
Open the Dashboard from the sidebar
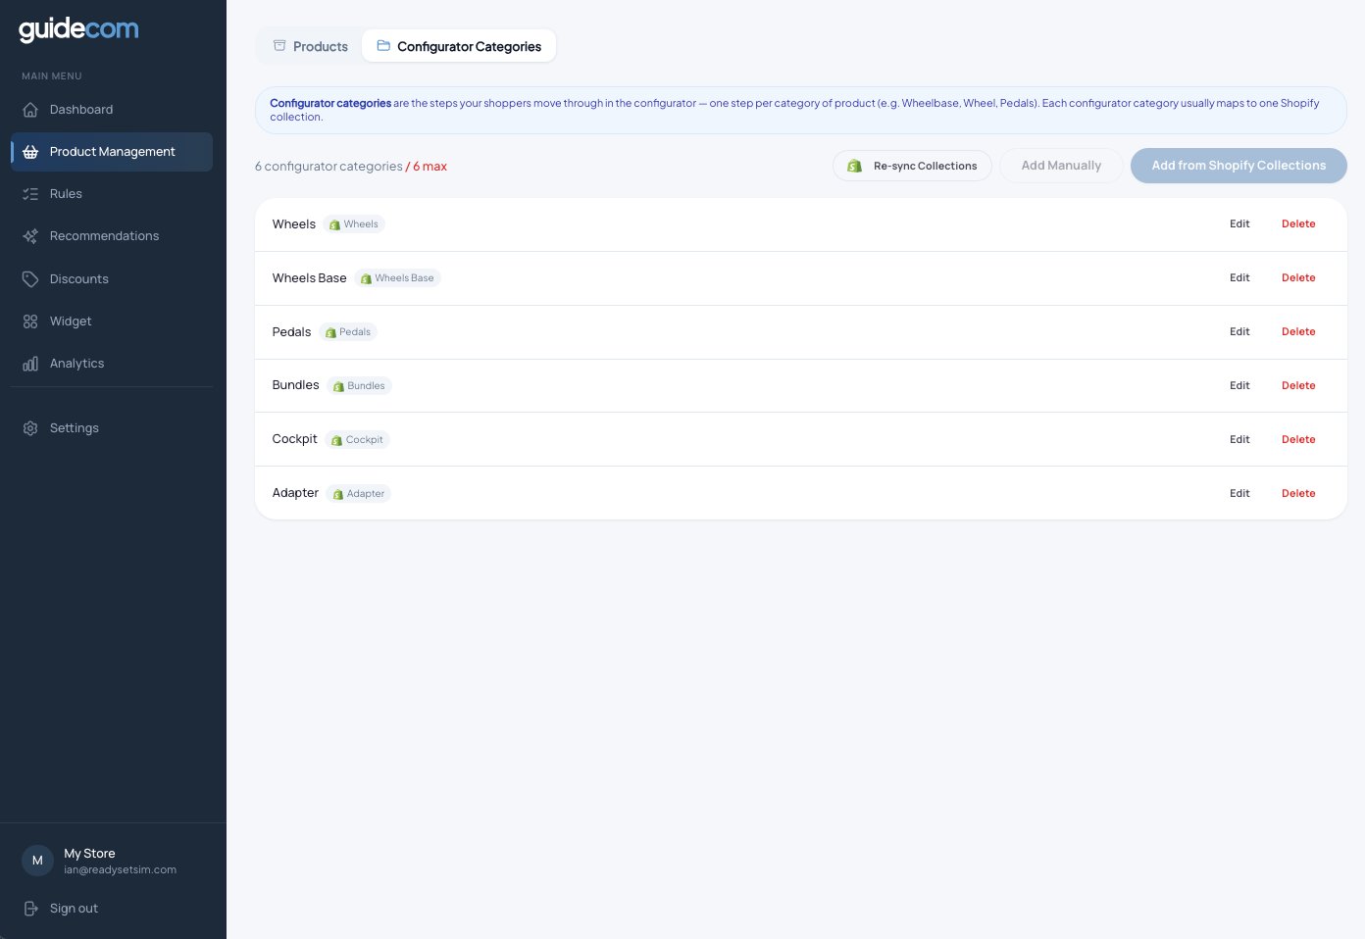tap(81, 109)
